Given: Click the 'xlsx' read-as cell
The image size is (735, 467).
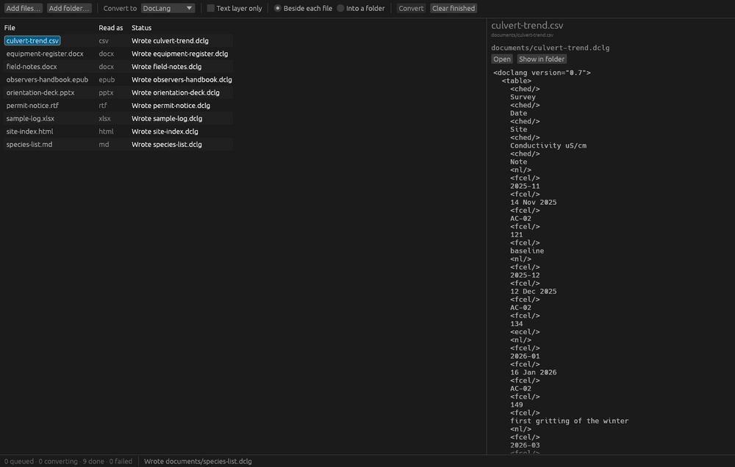Looking at the screenshot, I should pos(104,118).
